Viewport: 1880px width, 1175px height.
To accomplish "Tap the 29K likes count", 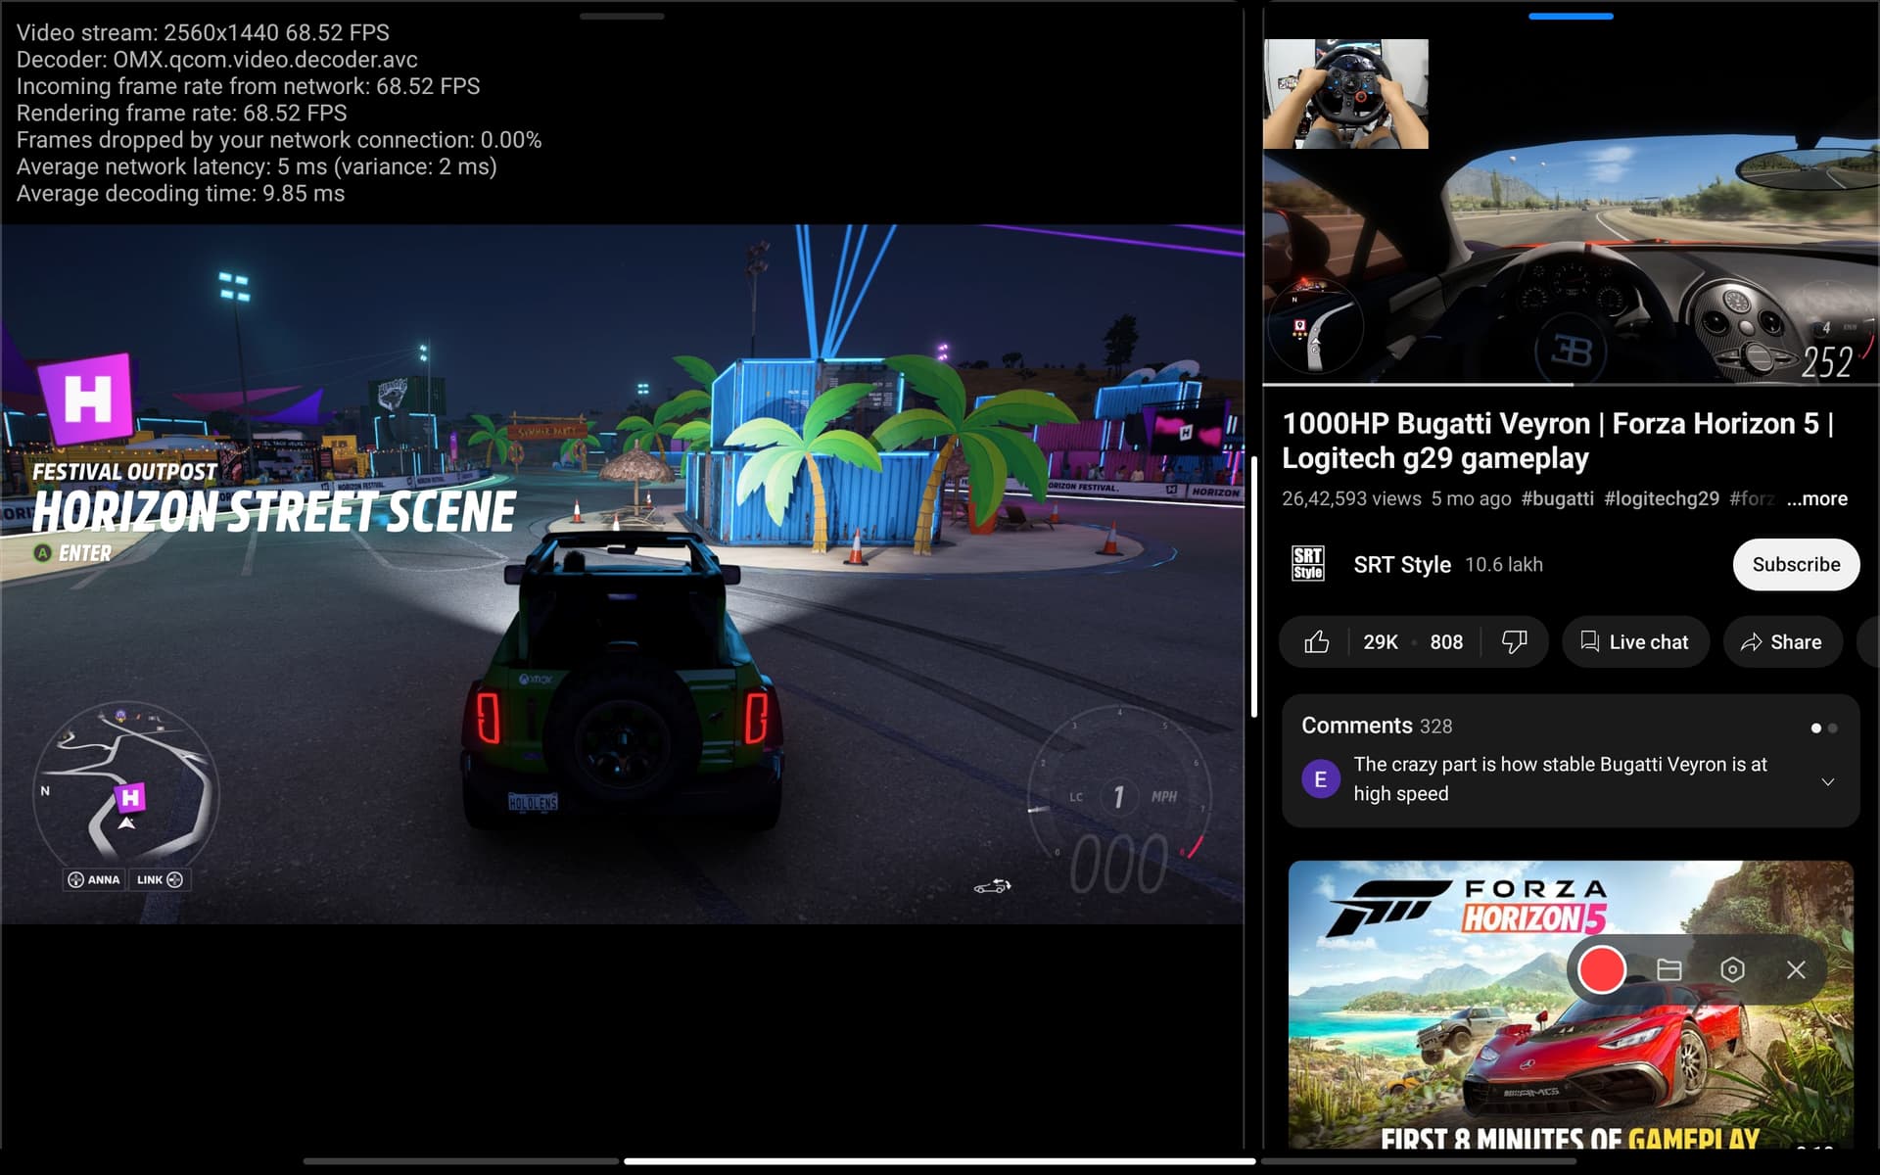I will point(1381,642).
